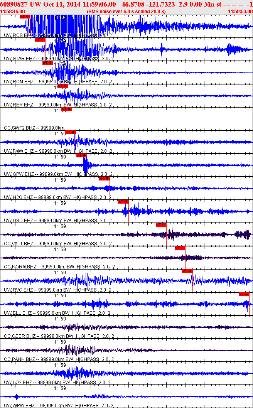
Task: Click the 11:59 time label on LO2 trace
Action: pos(60,365)
